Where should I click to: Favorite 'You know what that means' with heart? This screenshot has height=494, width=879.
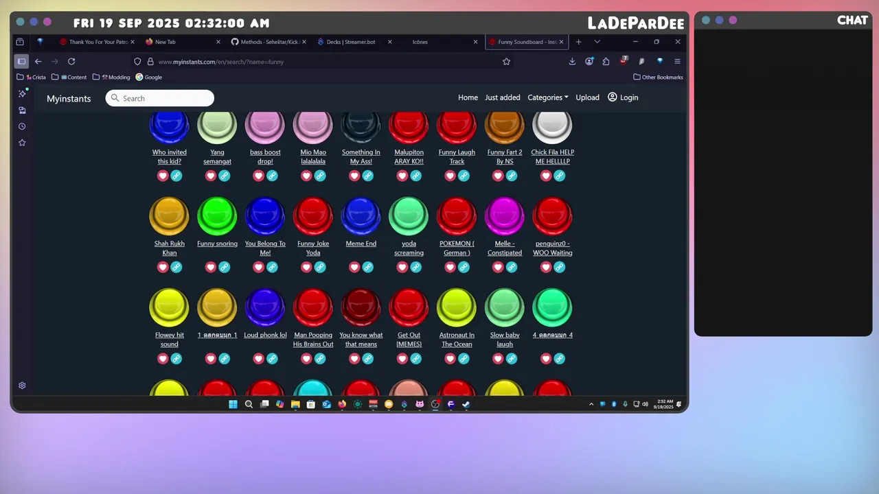354,358
